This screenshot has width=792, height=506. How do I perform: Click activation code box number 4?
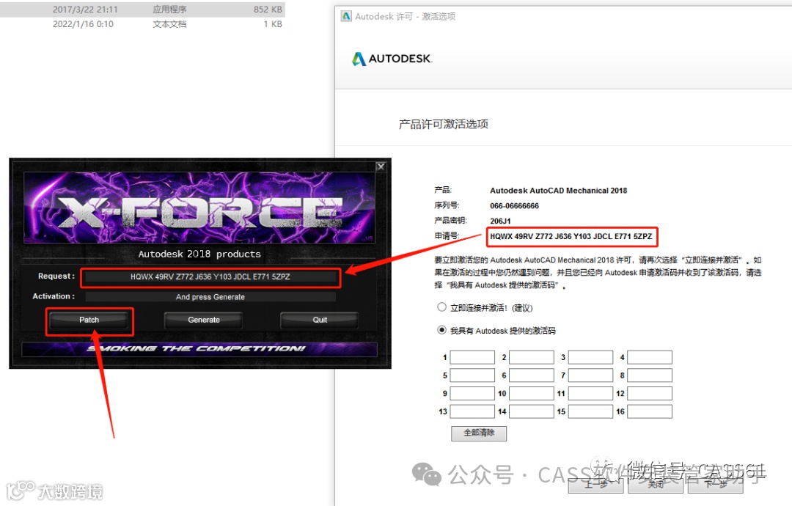point(650,357)
